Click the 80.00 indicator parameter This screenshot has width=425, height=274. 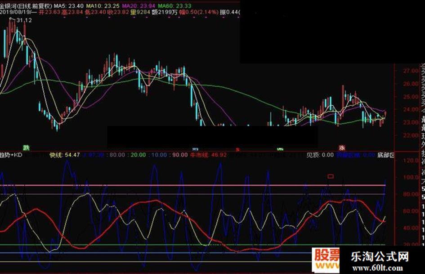(117, 155)
